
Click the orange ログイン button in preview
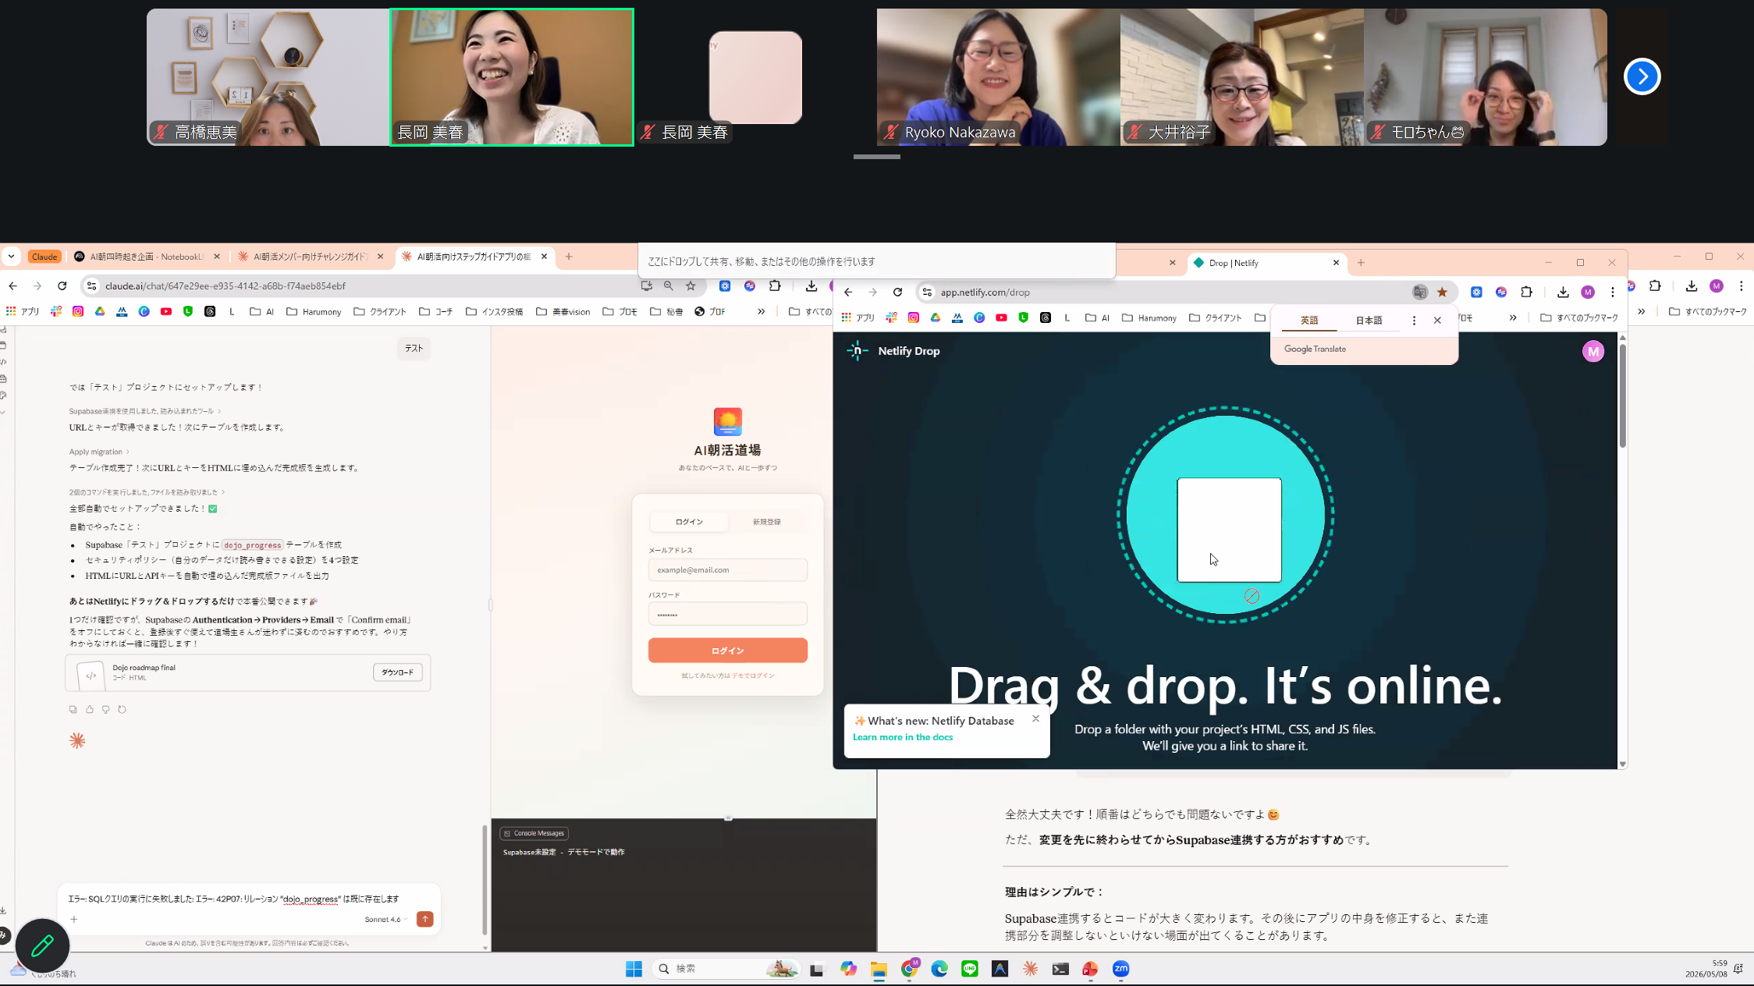click(728, 651)
